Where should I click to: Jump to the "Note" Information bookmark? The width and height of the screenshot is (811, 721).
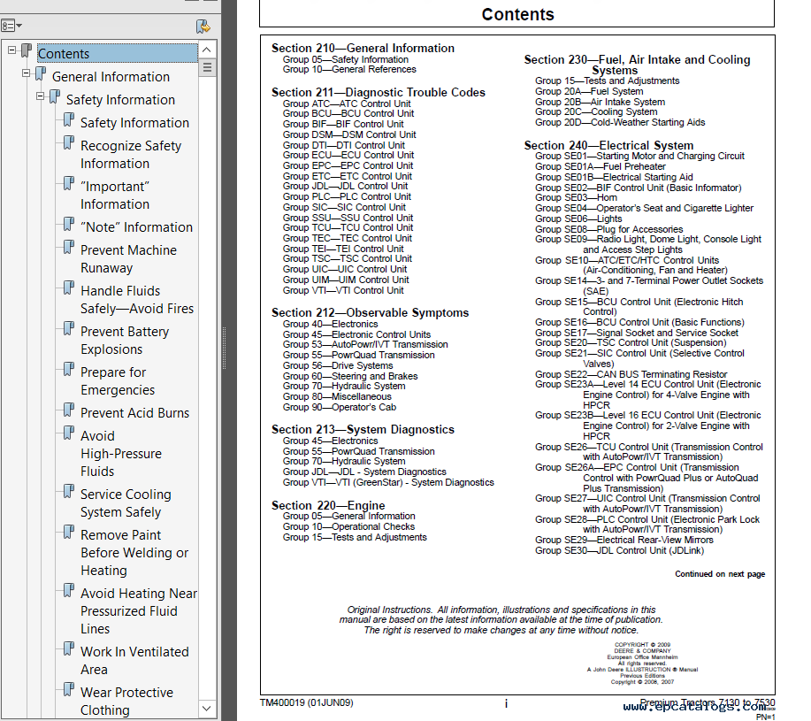136,227
